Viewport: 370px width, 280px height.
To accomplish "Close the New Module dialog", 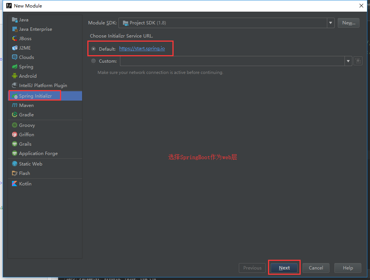I will point(361,6).
